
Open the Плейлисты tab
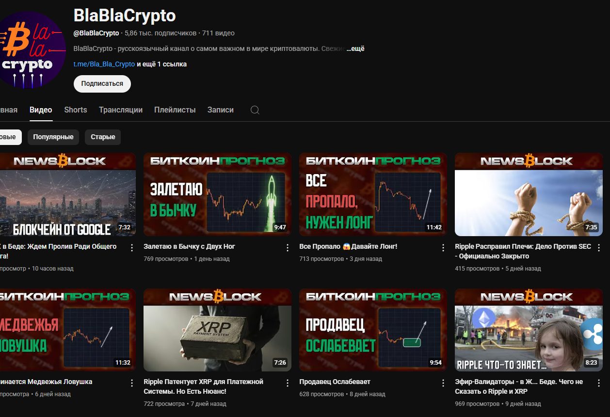pos(175,110)
